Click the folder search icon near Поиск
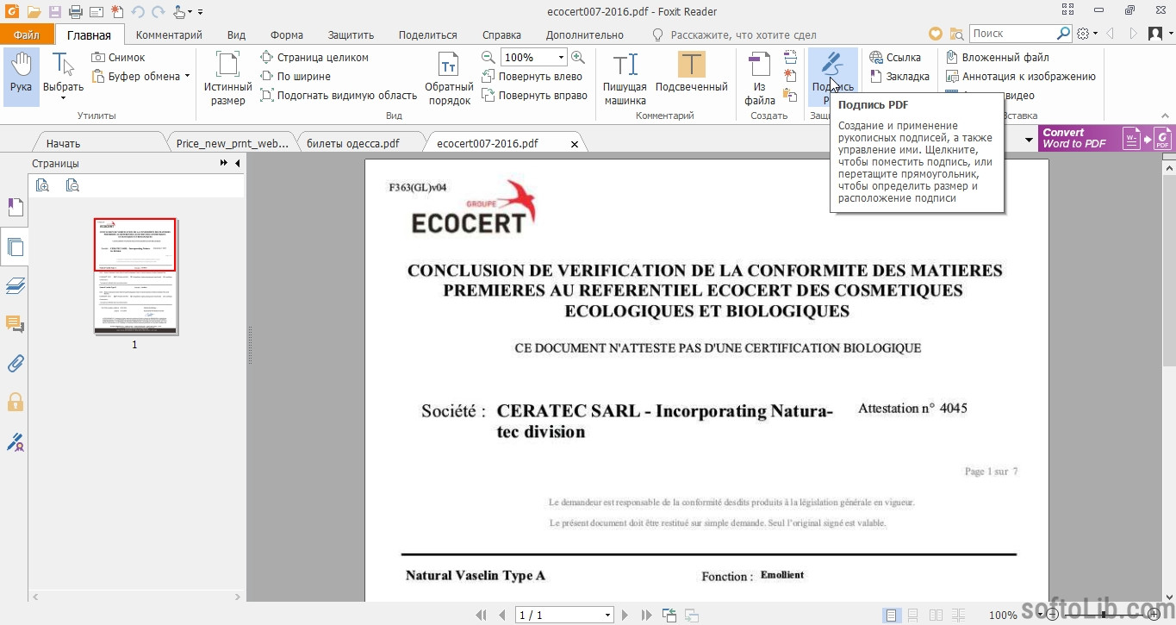 [x=956, y=34]
